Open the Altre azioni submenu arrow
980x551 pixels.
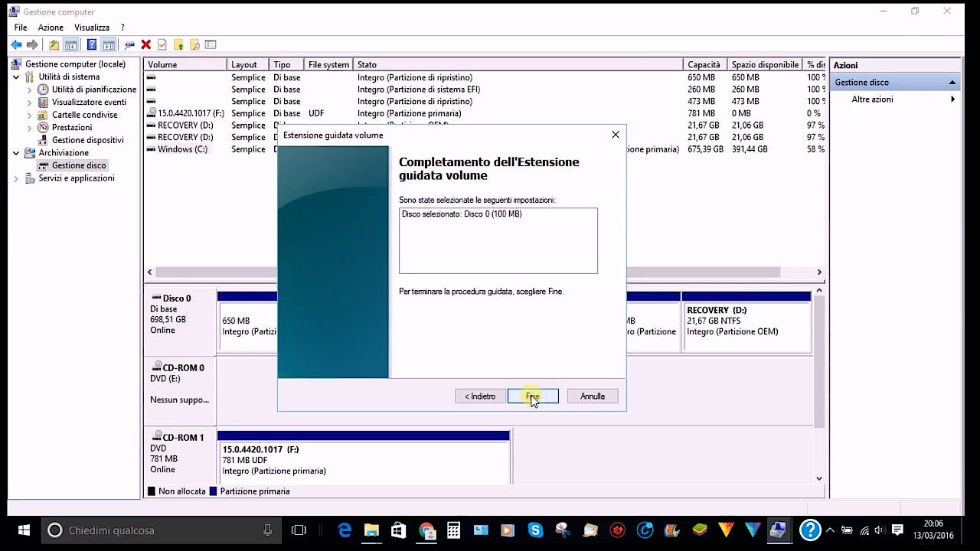[x=953, y=99]
